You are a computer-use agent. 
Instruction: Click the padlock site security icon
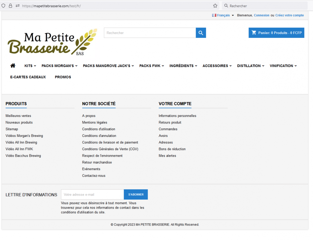click(x=10, y=6)
